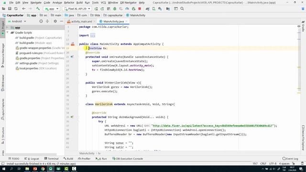The width and height of the screenshot is (306, 172).
Task: Open the Event Log panel
Action: (x=290, y=159)
